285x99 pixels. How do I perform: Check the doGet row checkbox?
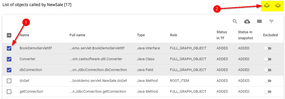click(x=9, y=81)
